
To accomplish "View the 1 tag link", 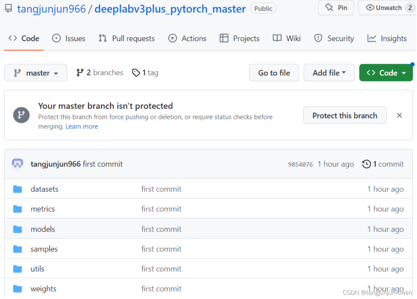I will coord(145,73).
